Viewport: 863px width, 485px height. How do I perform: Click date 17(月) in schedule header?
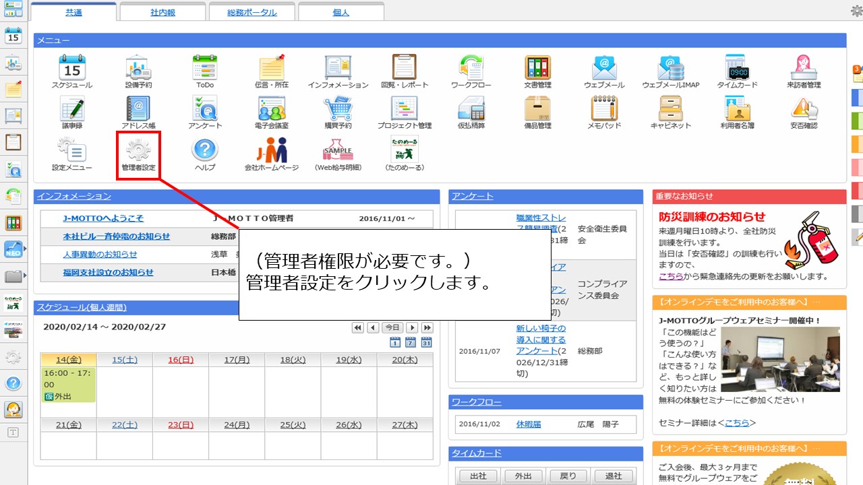point(237,360)
